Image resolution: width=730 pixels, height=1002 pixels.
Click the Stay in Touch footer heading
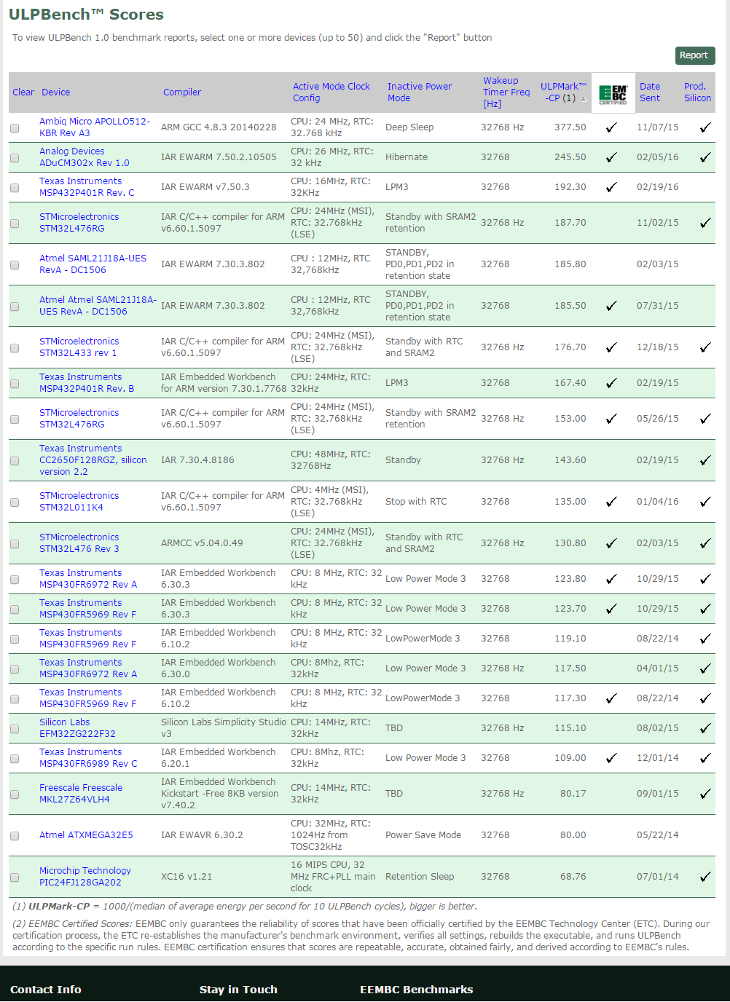(x=238, y=990)
